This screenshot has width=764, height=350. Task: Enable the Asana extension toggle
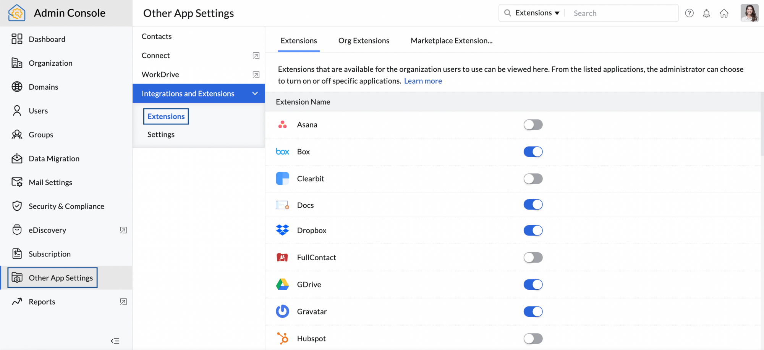pyautogui.click(x=533, y=124)
